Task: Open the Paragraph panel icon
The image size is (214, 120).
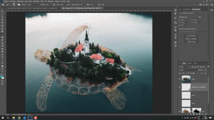Action: pos(176,38)
